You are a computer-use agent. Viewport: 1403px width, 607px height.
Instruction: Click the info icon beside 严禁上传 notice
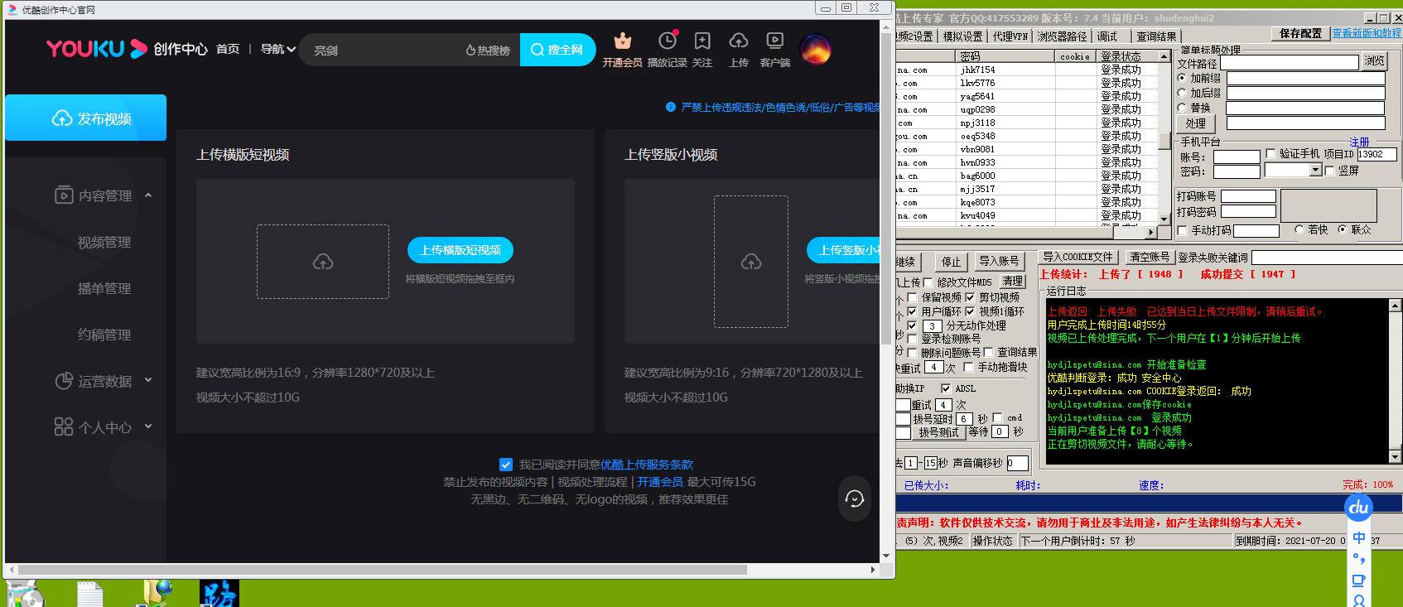671,107
